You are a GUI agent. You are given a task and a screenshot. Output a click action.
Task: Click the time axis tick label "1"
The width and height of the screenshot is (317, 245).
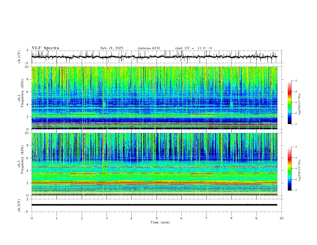tap(56, 218)
